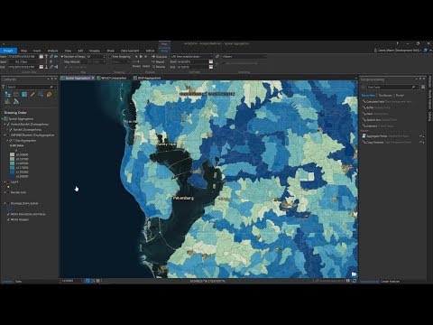Viewport: 433px width, 325px height.
Task: Select List By Editing pencil icon
Action: [32, 95]
